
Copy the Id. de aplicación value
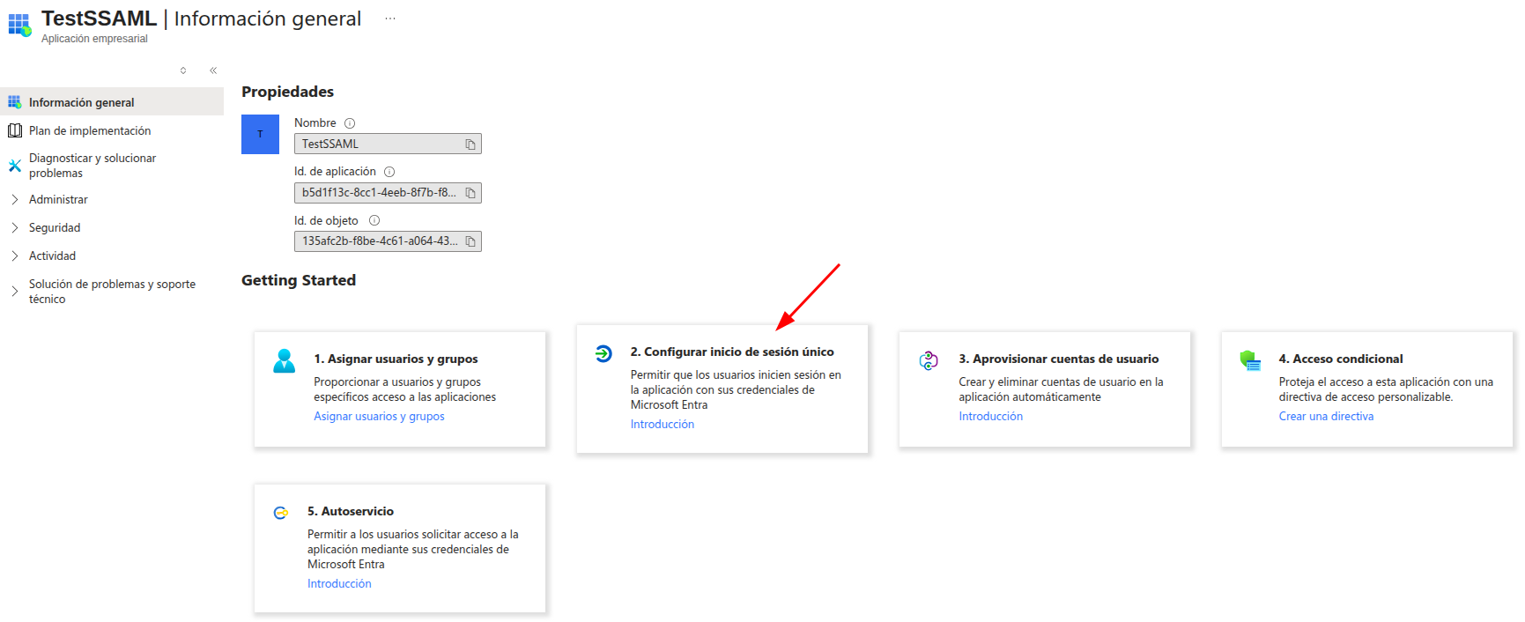coord(470,193)
